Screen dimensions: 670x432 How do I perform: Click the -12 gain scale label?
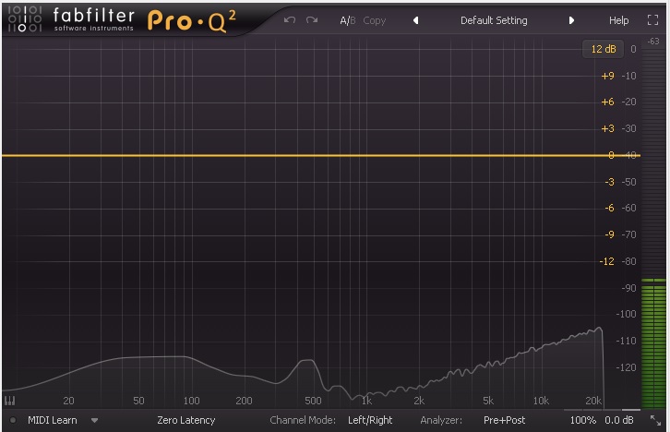click(x=606, y=261)
